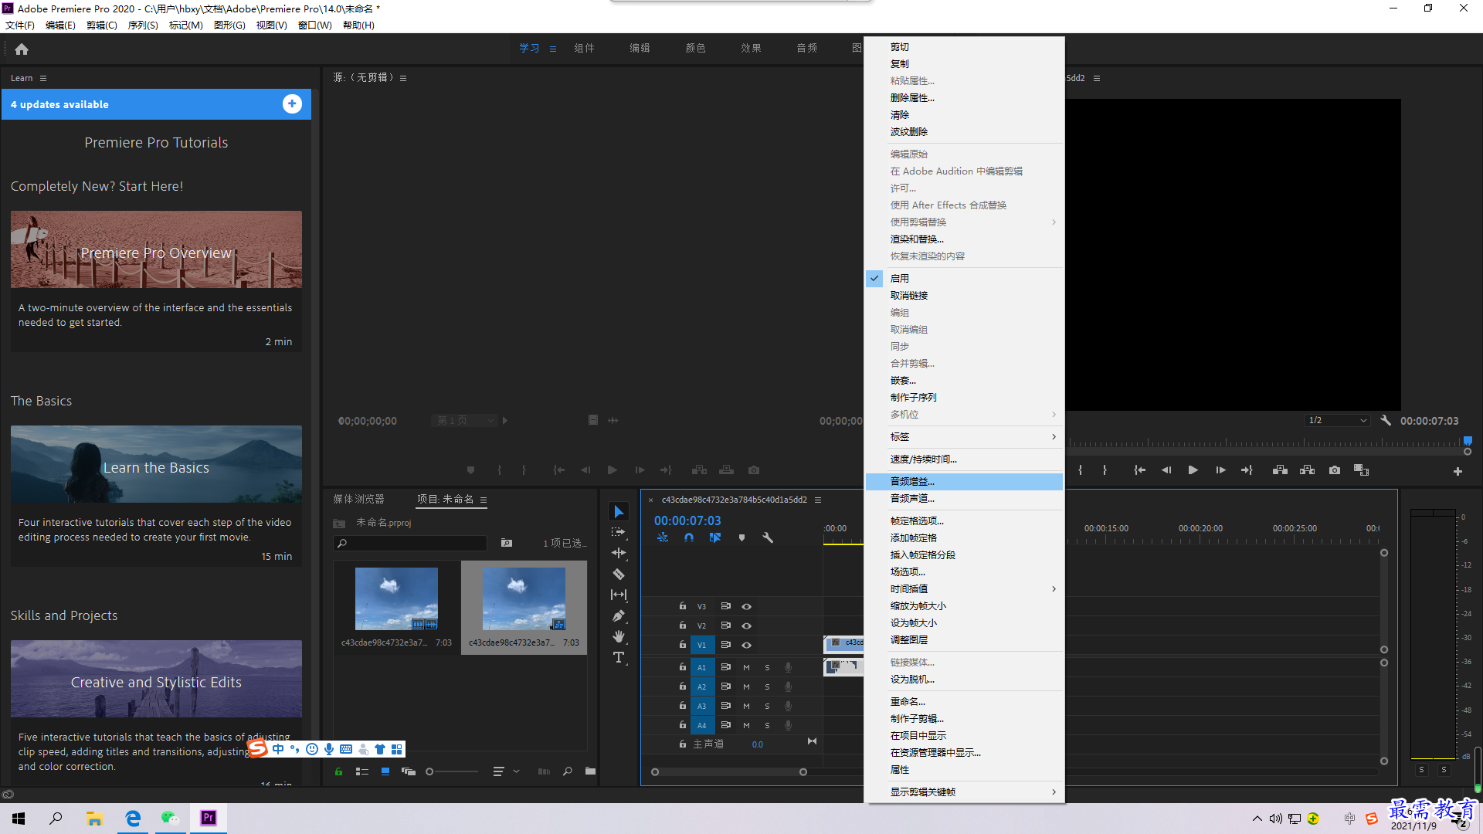The height and width of the screenshot is (834, 1483).
Task: Expand the 标签 submenu
Action: click(x=964, y=437)
